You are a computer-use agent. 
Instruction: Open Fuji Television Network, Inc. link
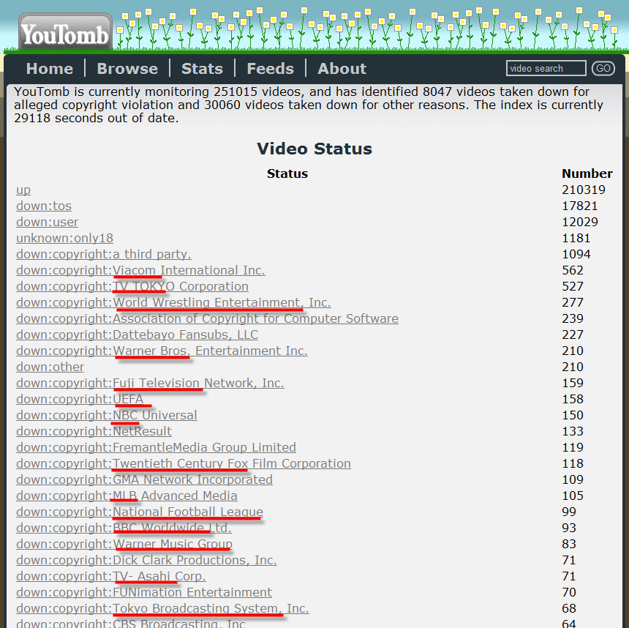coord(150,383)
